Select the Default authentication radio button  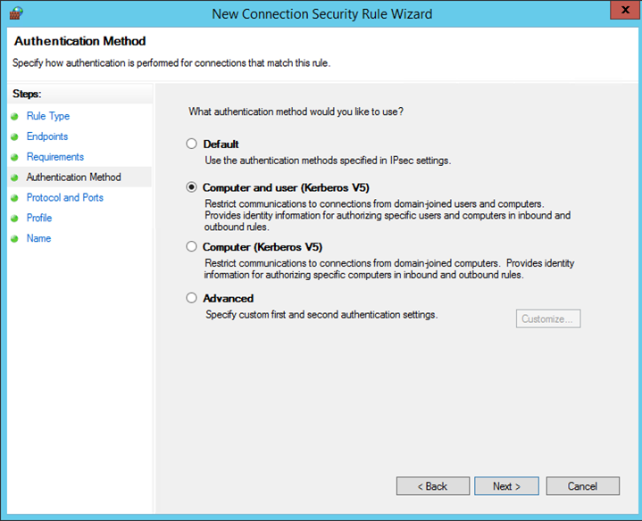coord(191,144)
